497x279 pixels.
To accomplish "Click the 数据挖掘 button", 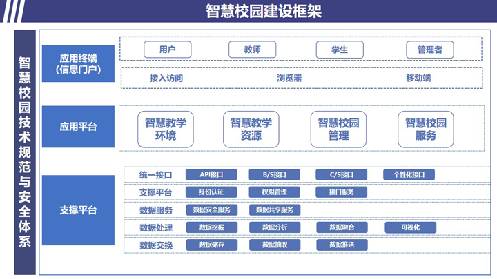I will (212, 227).
